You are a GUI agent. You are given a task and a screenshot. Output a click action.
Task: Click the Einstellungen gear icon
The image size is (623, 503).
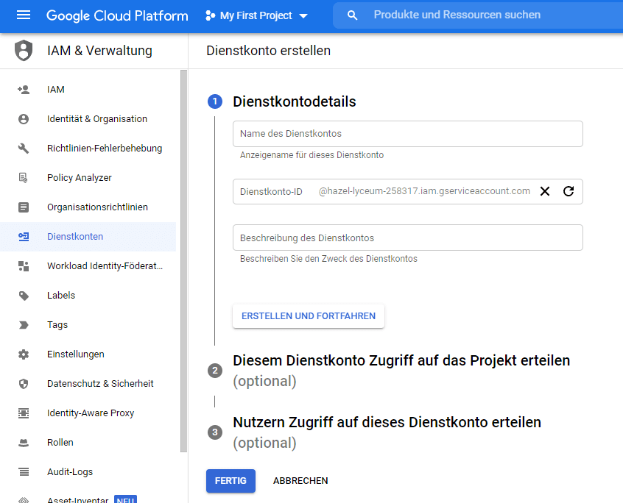click(x=24, y=354)
